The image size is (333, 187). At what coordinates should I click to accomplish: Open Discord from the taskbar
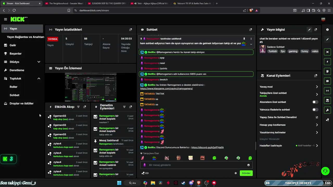click(x=191, y=183)
